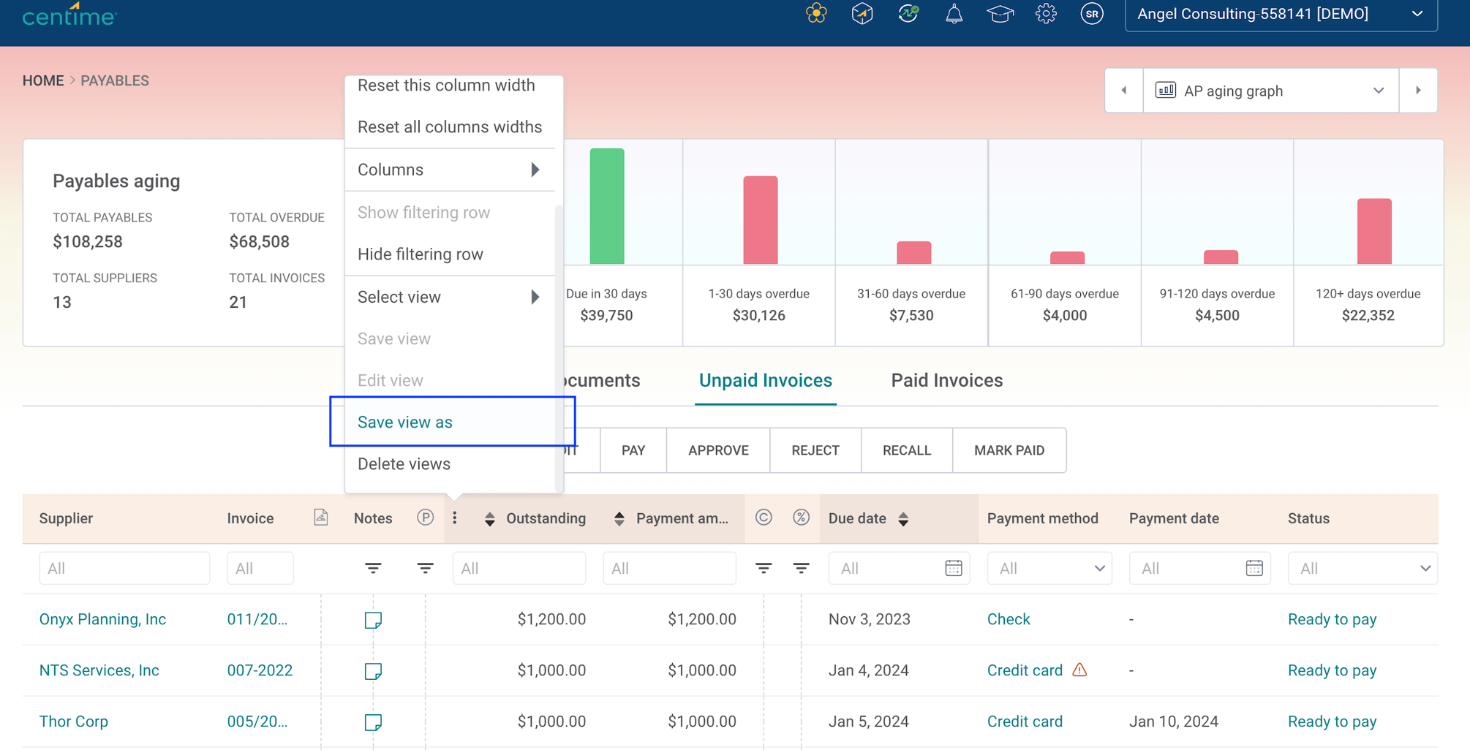Image resolution: width=1470 pixels, height=750 pixels.
Task: Expand the Angel Consulting company dropdown
Action: tap(1281, 15)
